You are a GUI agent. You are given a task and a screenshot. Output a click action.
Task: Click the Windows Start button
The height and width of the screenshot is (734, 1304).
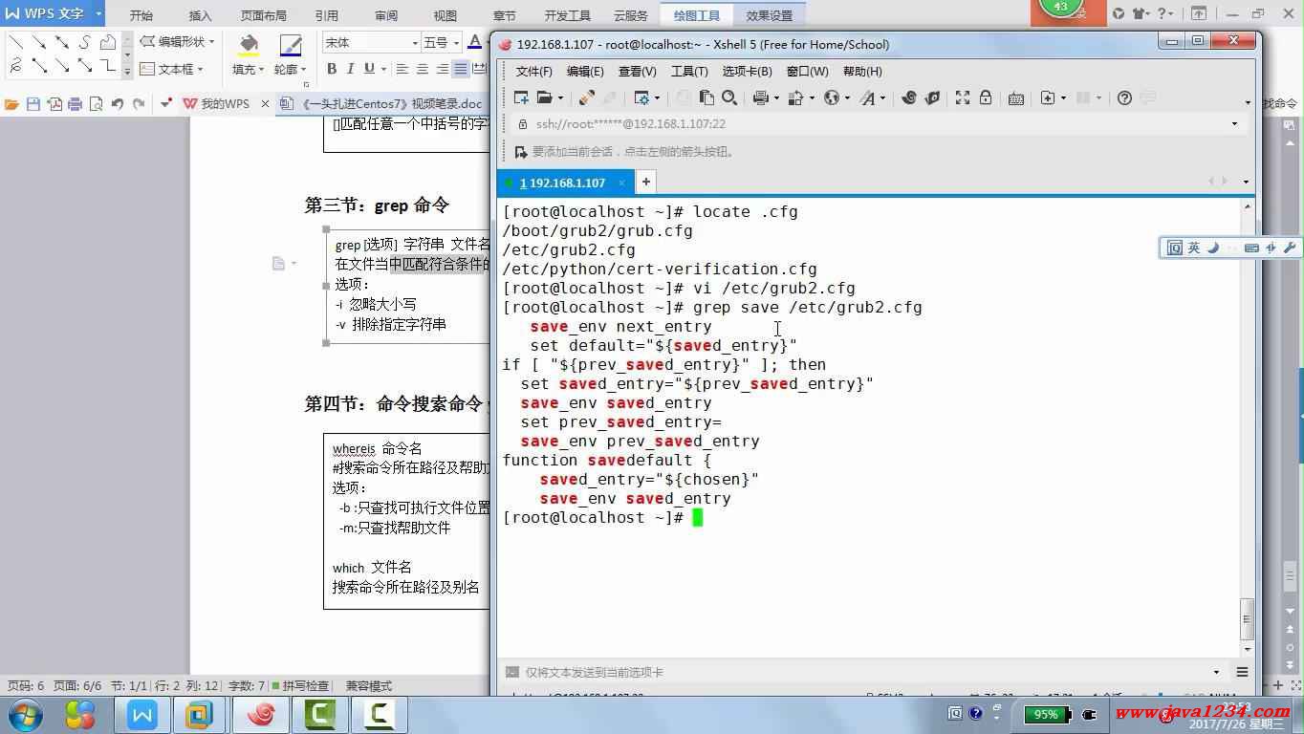pos(25,714)
